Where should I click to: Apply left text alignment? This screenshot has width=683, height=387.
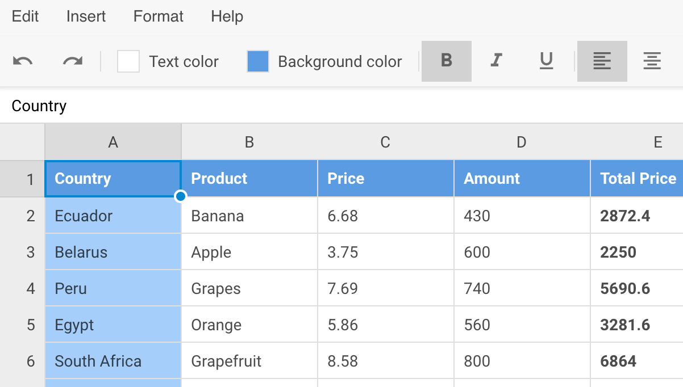[x=602, y=61]
